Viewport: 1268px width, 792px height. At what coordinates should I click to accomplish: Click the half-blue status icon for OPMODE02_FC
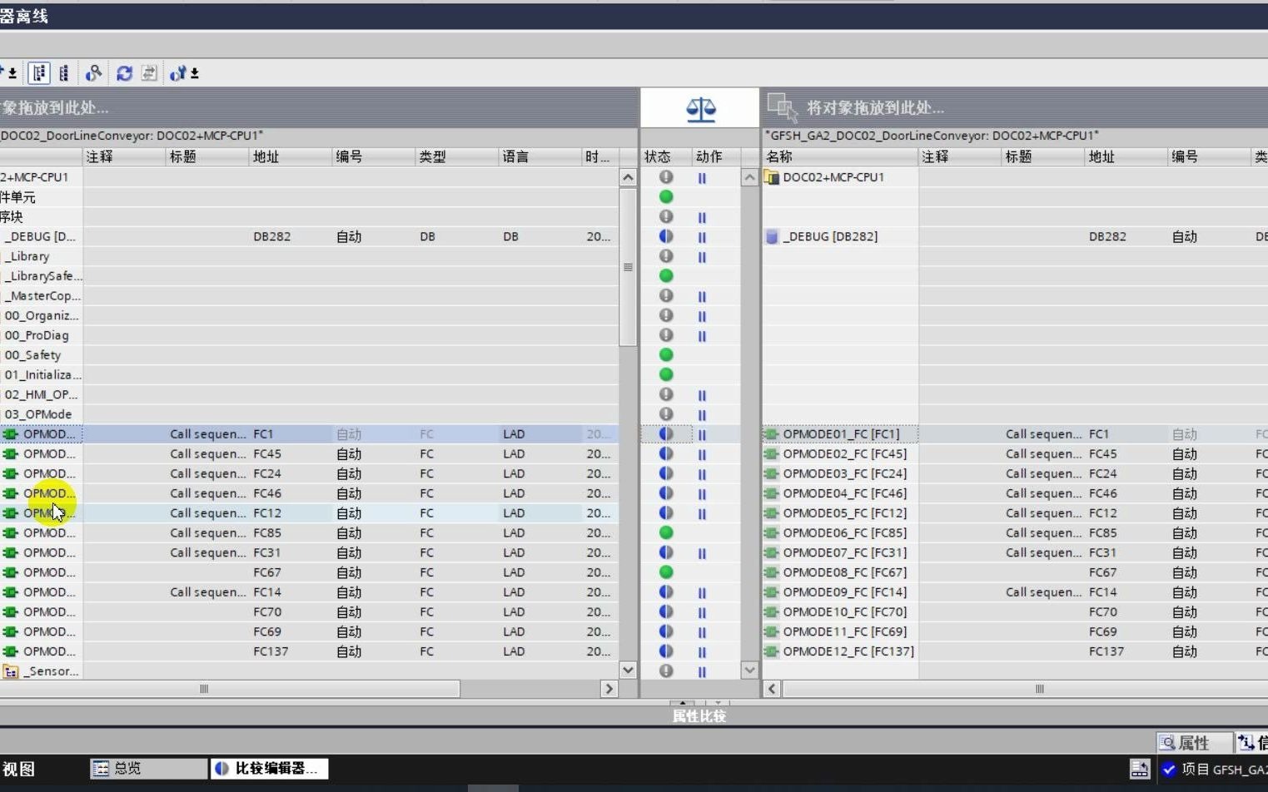(666, 453)
